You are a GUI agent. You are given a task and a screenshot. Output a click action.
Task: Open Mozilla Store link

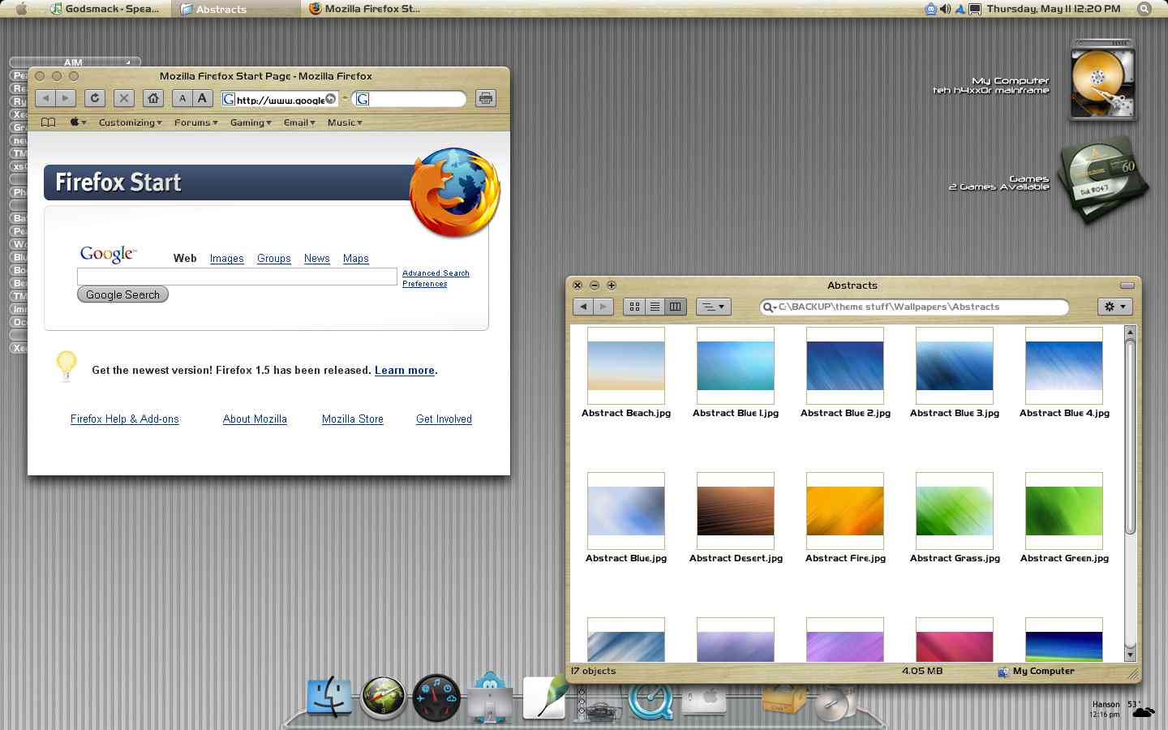[353, 419]
